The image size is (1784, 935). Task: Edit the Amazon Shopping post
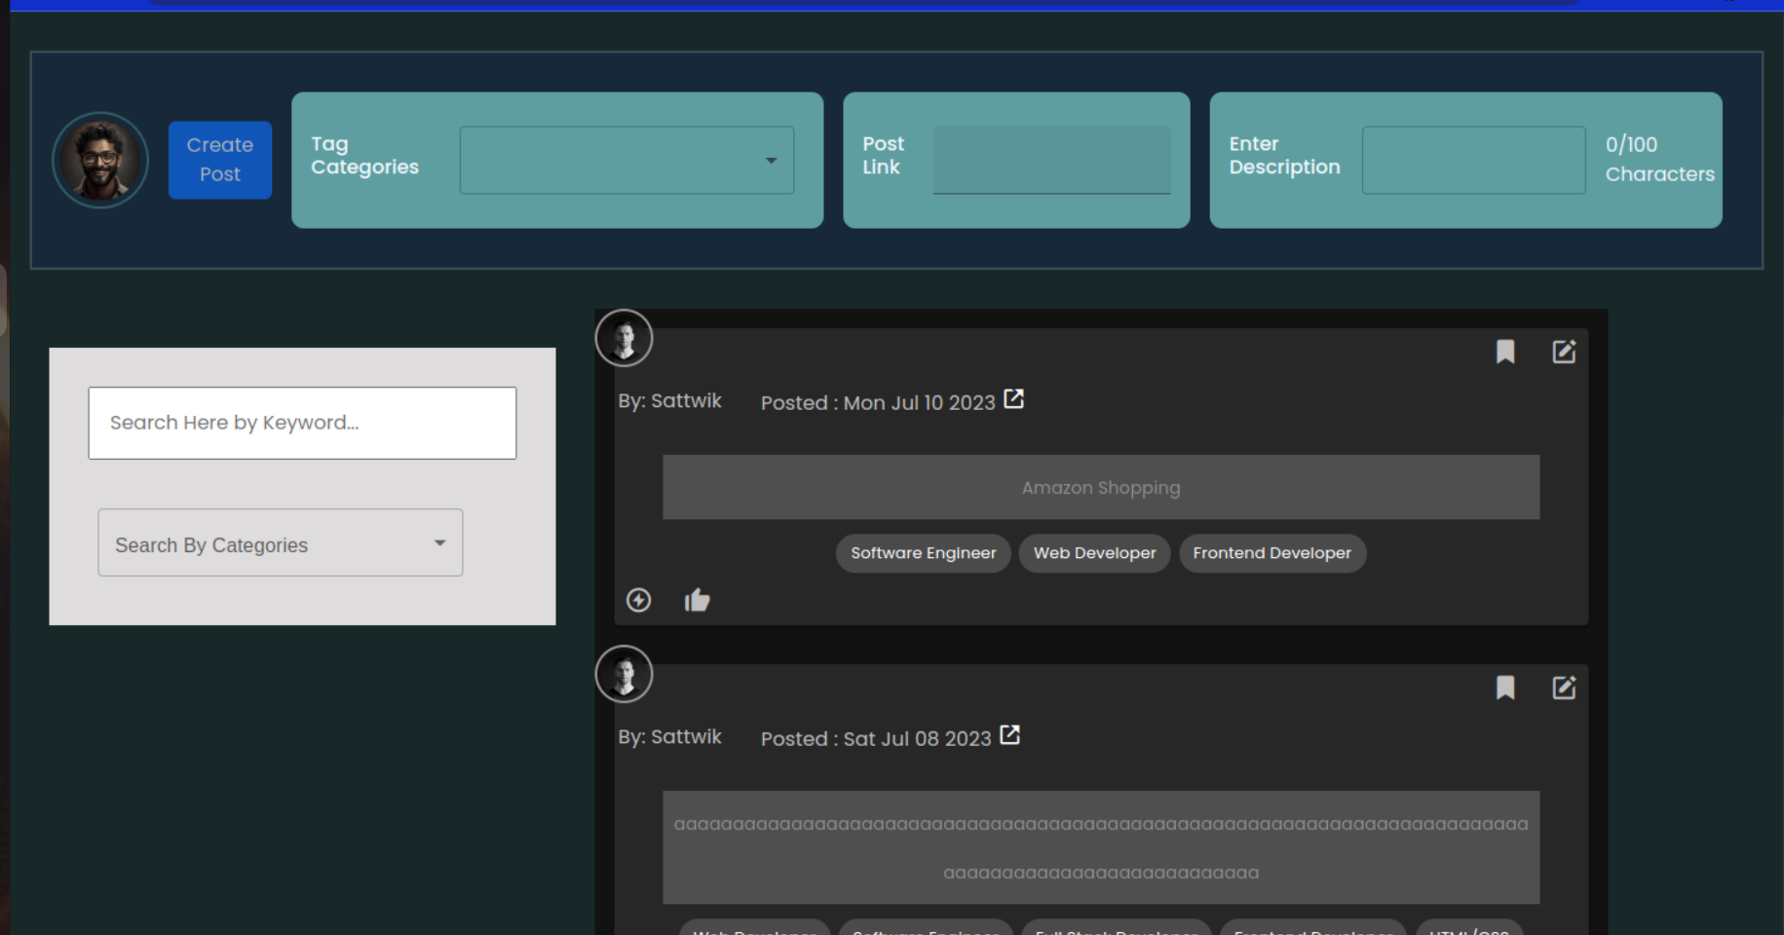[1564, 352]
